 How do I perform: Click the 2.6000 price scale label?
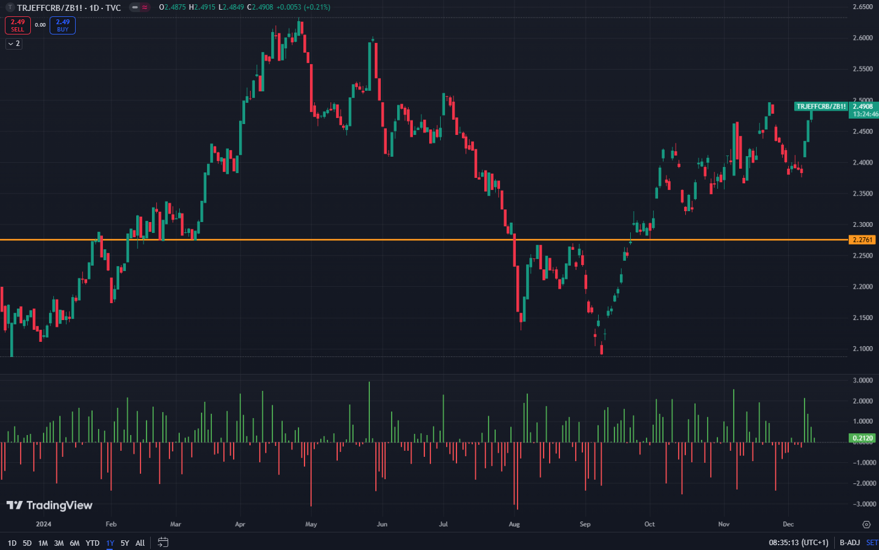[x=863, y=38]
